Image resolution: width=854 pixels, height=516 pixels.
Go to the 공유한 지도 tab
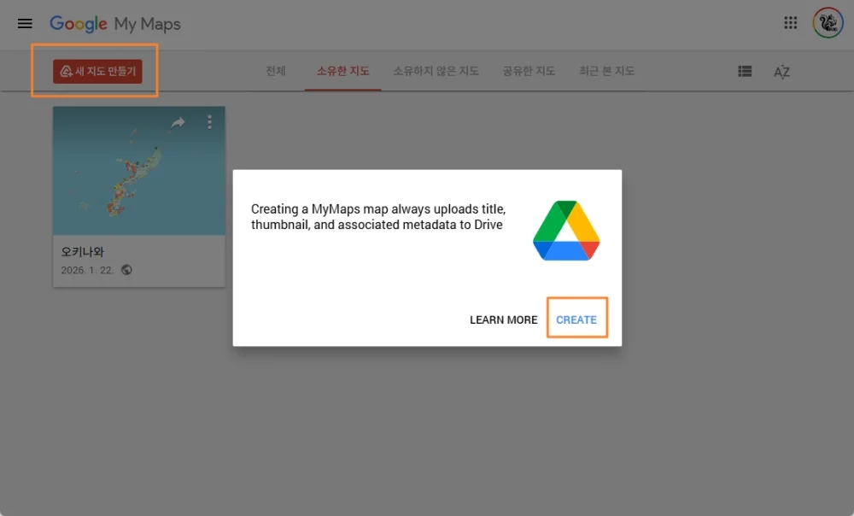pyautogui.click(x=529, y=71)
